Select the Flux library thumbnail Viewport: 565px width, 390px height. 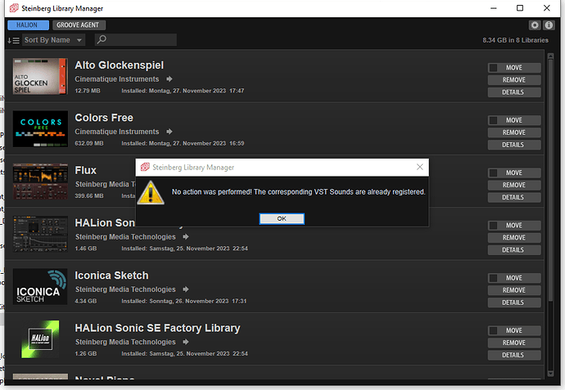[40, 182]
